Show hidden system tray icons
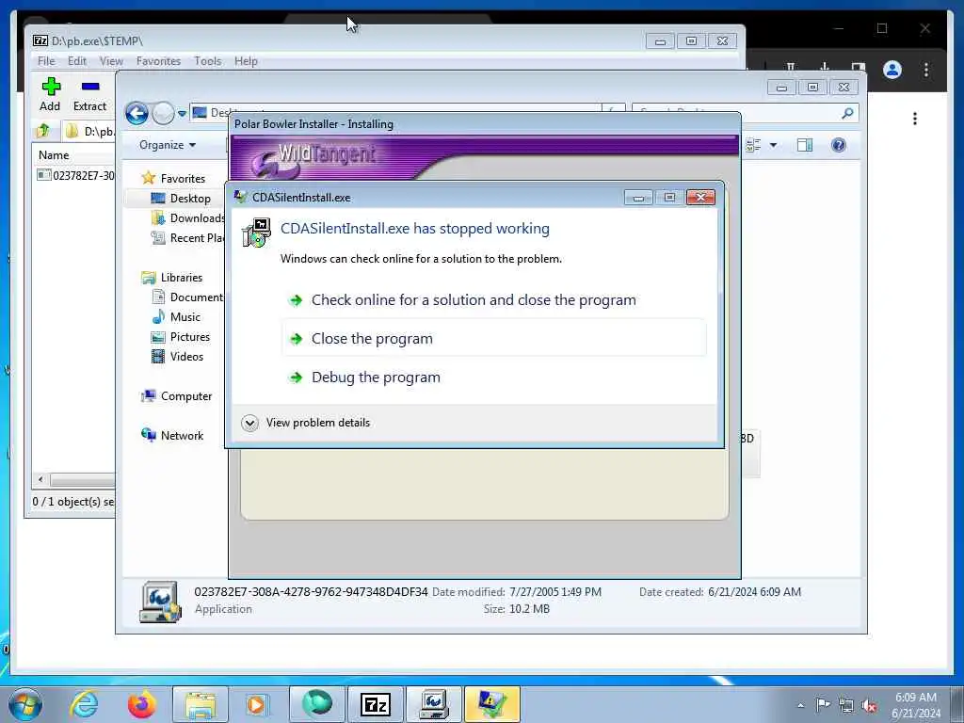Image resolution: width=964 pixels, height=723 pixels. 800,705
